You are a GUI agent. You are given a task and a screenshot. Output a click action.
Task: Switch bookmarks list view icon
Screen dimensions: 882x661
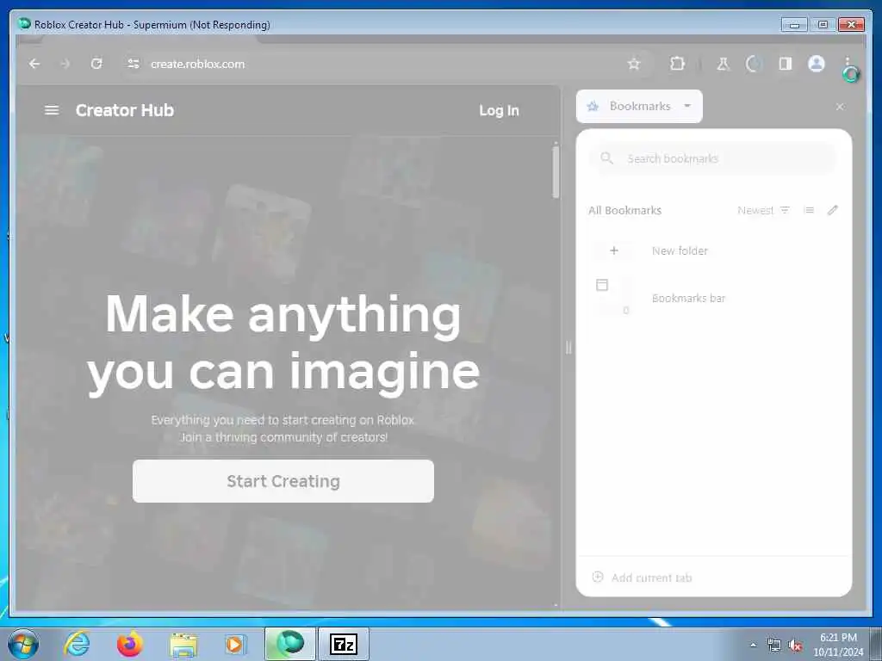[810, 210]
